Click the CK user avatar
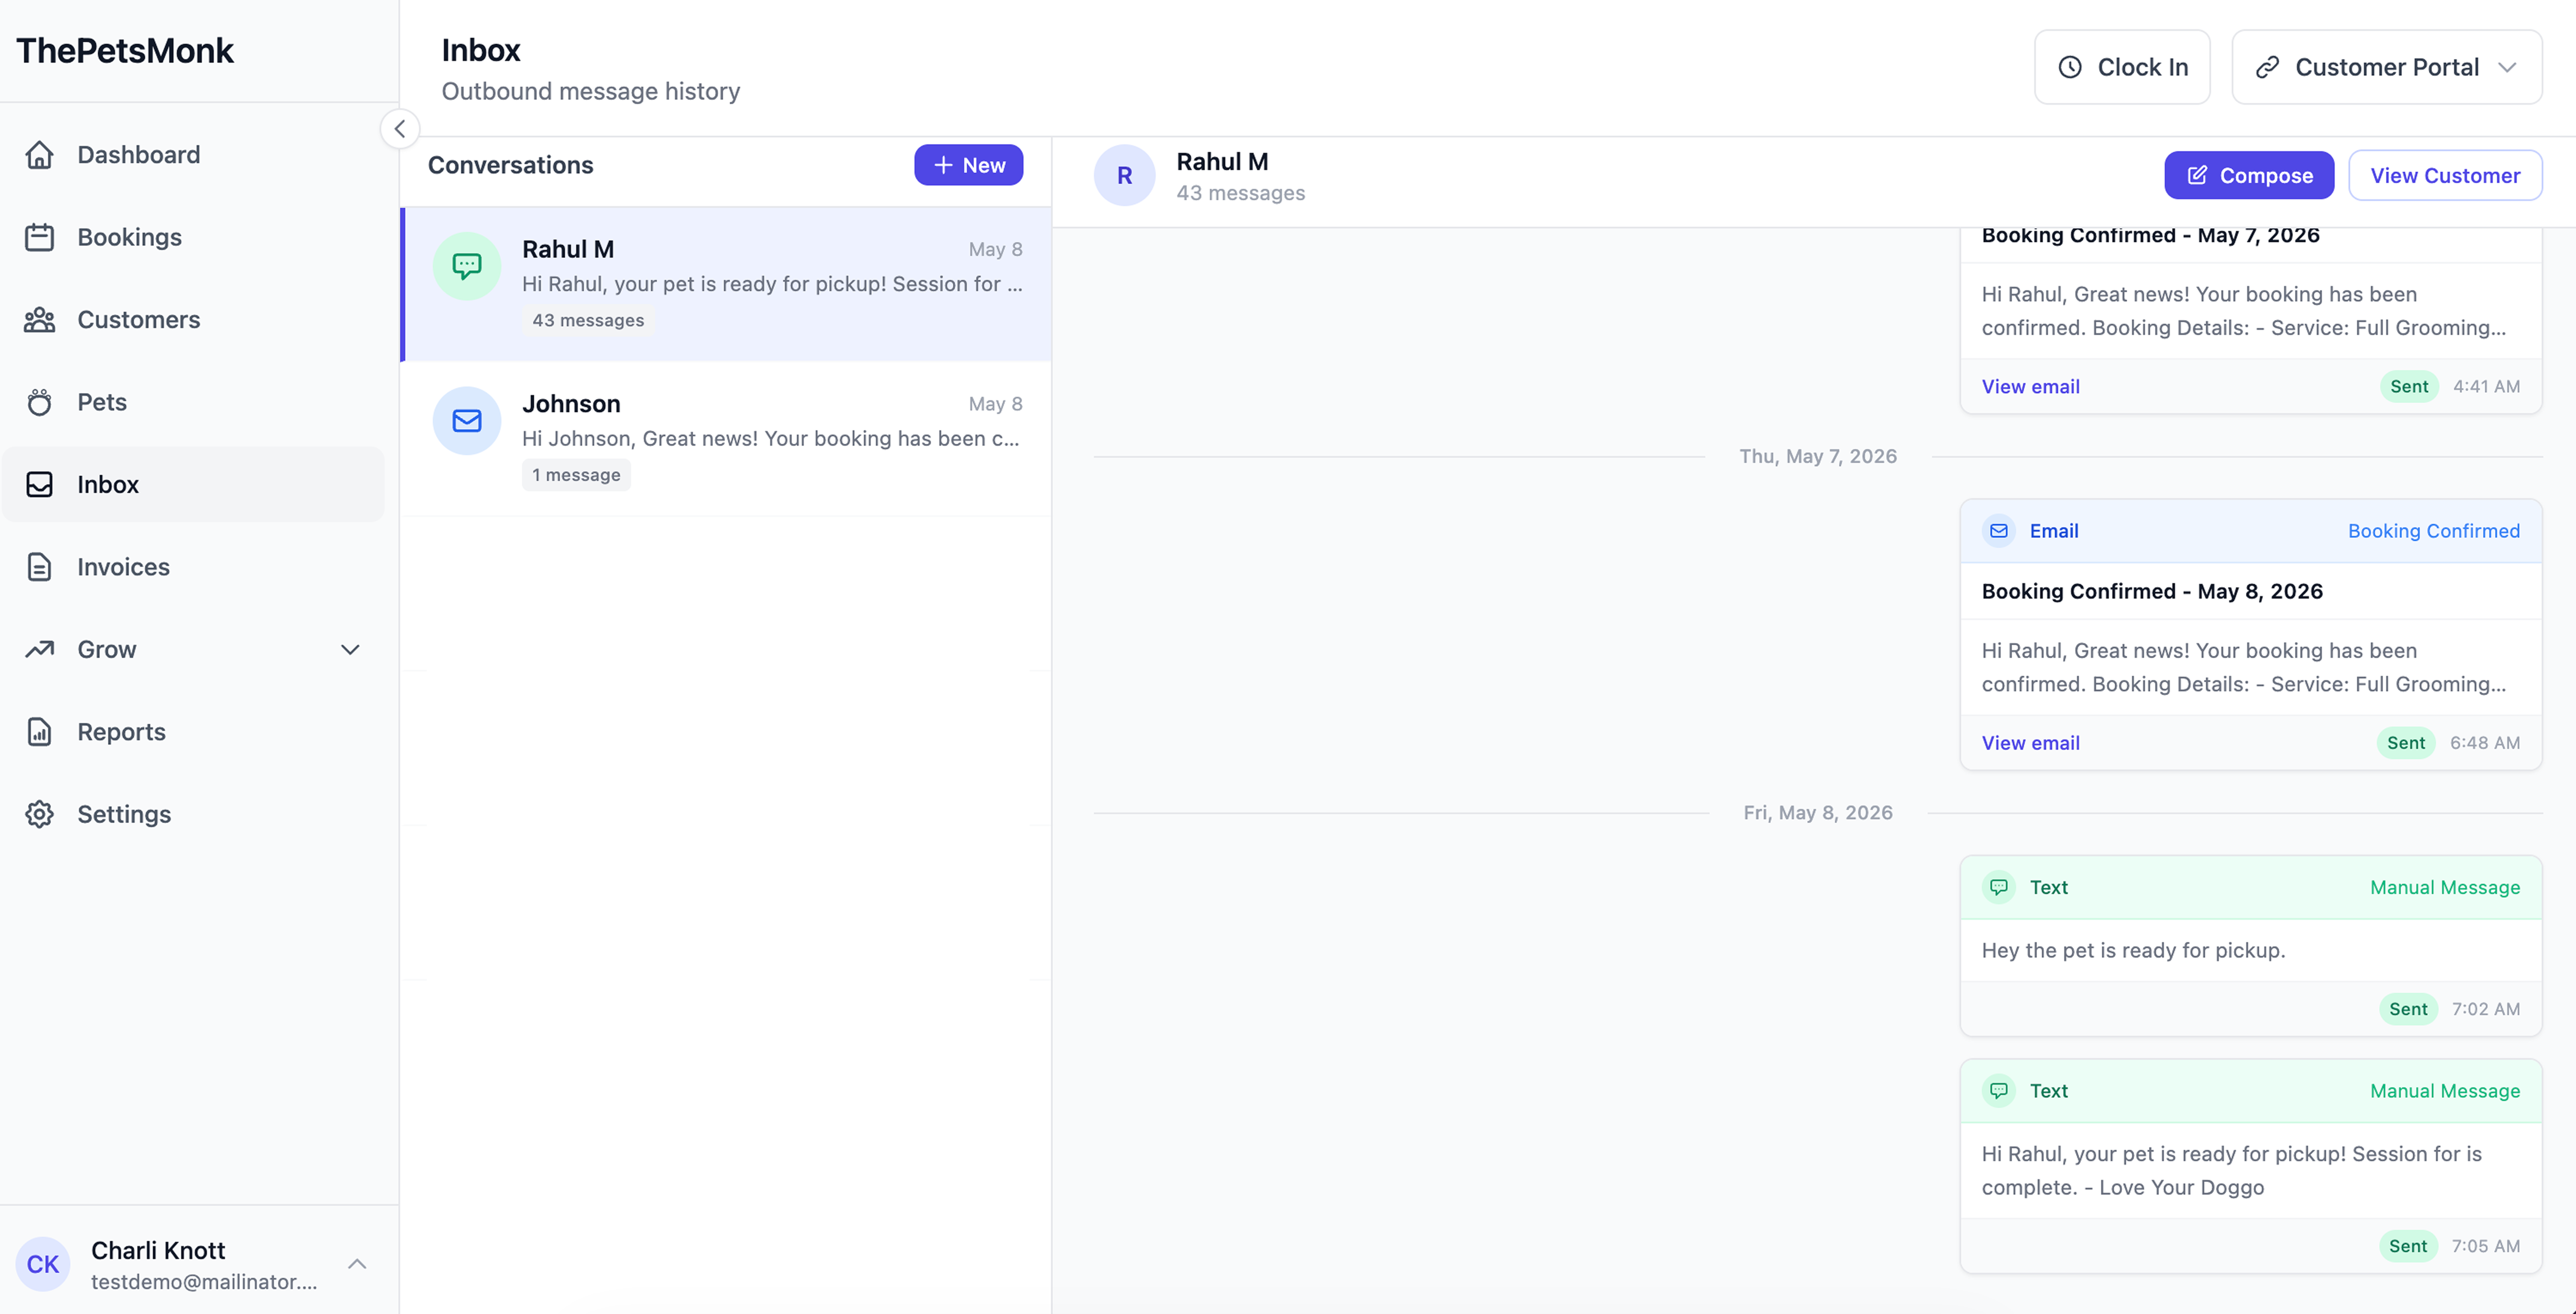 pyautogui.click(x=43, y=1264)
